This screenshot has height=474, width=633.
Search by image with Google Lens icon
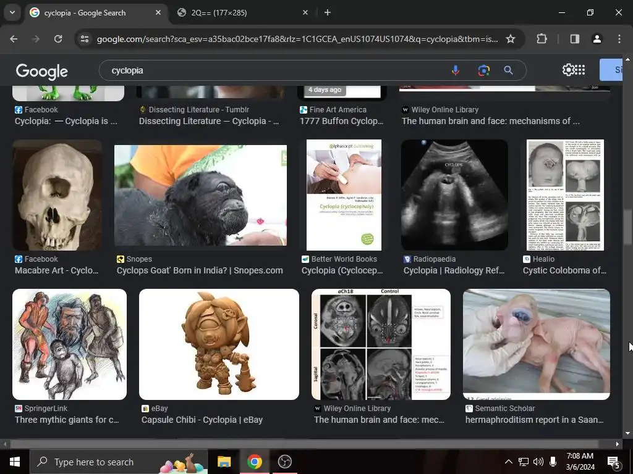click(x=483, y=70)
